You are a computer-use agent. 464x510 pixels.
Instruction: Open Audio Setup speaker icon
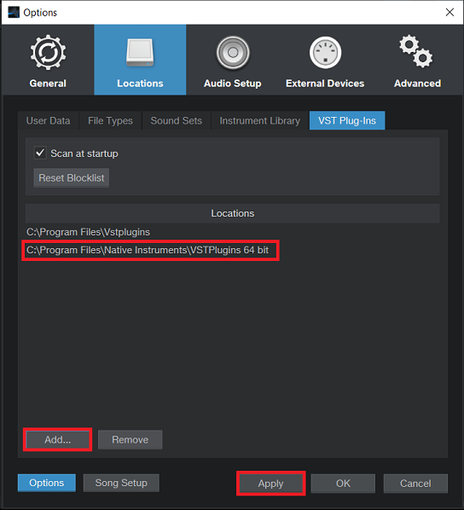point(233,53)
